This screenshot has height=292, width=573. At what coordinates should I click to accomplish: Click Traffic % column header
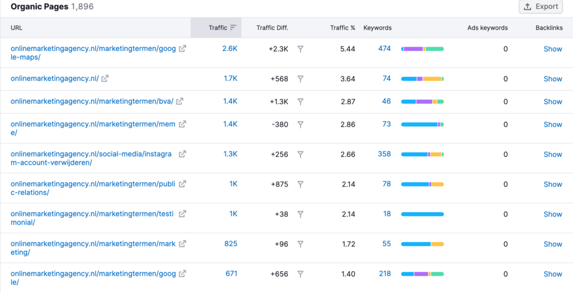343,28
